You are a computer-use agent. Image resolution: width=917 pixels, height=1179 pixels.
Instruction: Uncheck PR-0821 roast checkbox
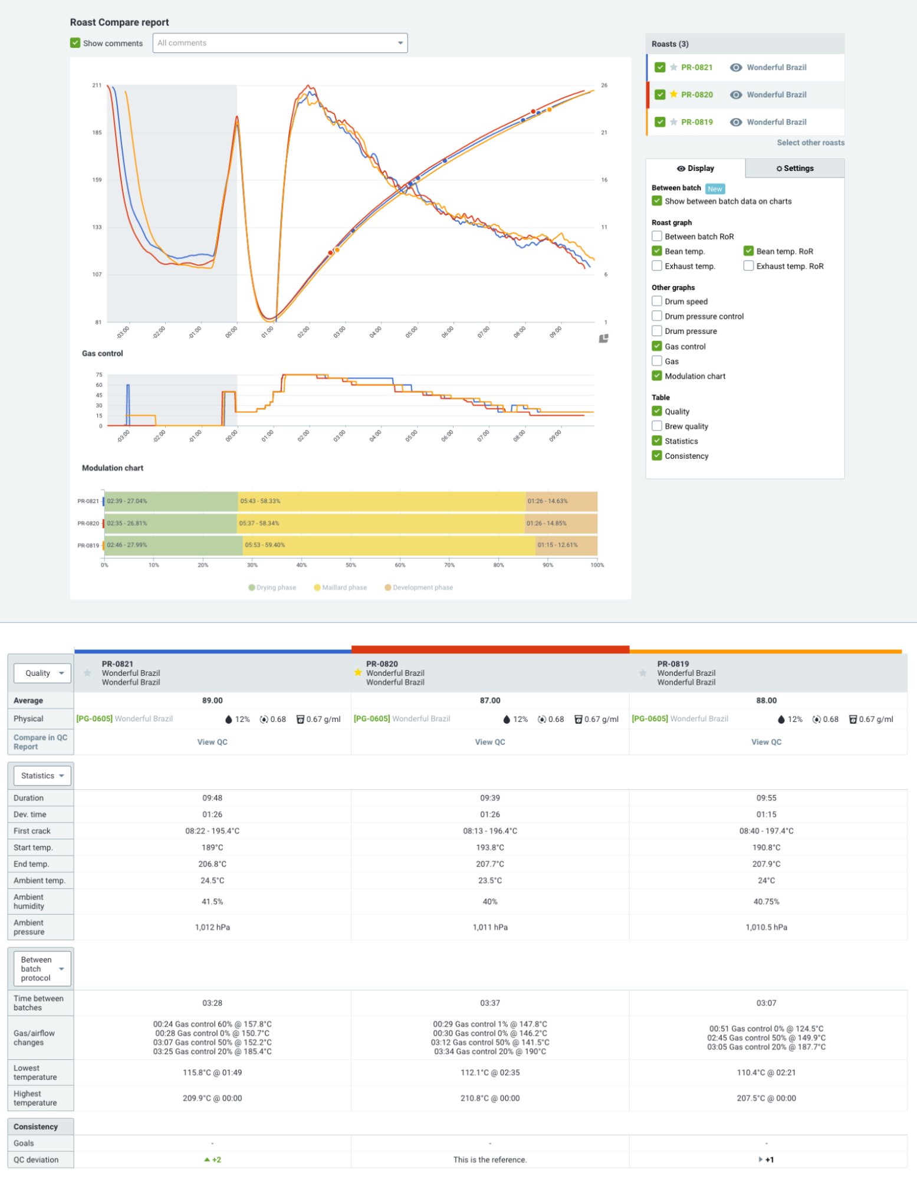click(x=660, y=67)
